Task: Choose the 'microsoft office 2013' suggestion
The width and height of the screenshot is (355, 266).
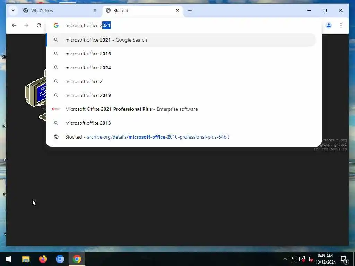Action: pos(181,123)
